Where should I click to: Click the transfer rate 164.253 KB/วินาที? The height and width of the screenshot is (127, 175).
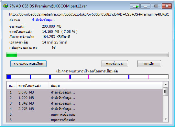tap(56, 37)
